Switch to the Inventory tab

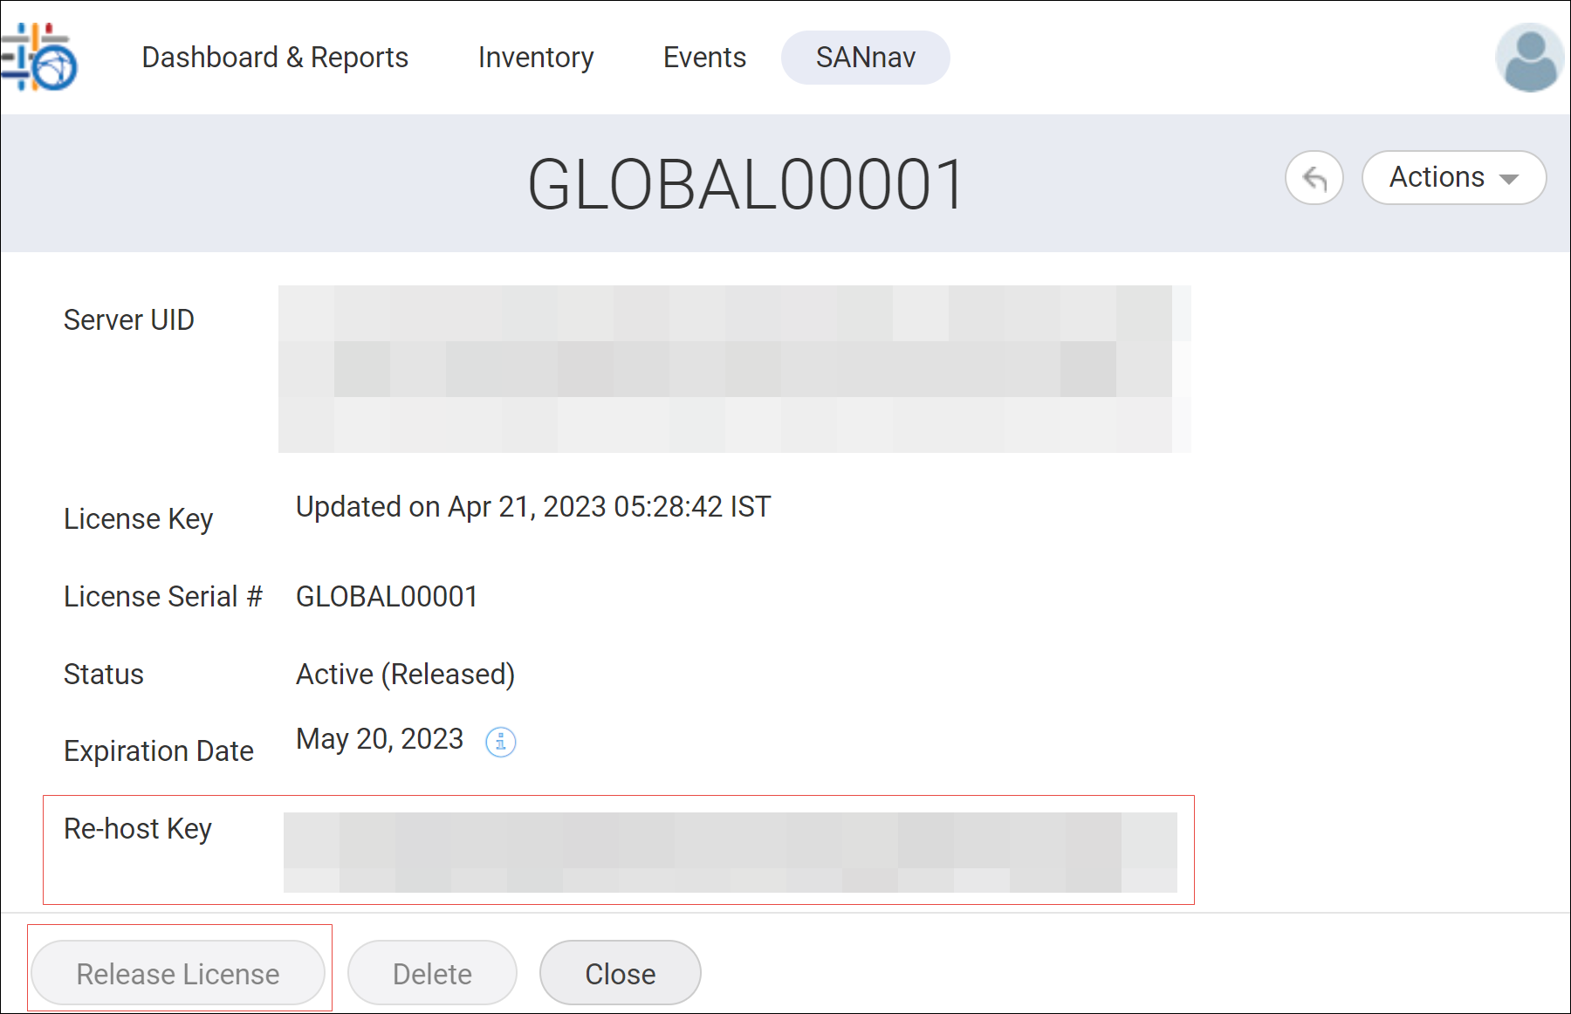click(x=535, y=58)
